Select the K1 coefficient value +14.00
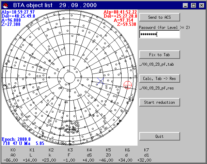Viewport: 207px width, 164px height. tap(32, 160)
